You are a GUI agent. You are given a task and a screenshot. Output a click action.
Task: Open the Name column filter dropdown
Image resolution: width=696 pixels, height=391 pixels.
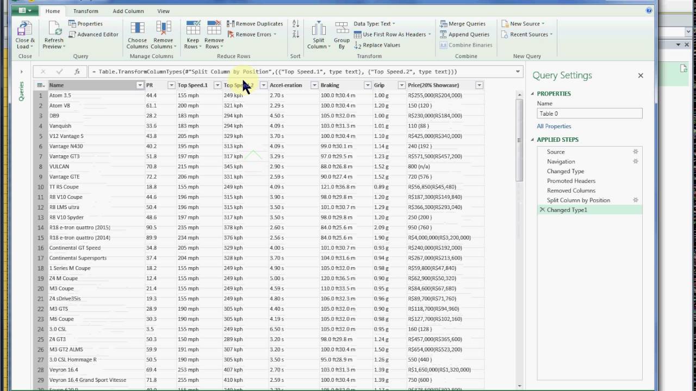(140, 85)
